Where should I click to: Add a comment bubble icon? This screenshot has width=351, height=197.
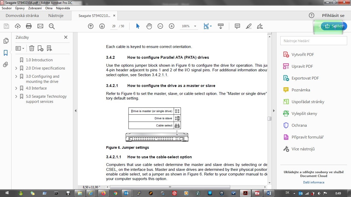[x=237, y=26]
